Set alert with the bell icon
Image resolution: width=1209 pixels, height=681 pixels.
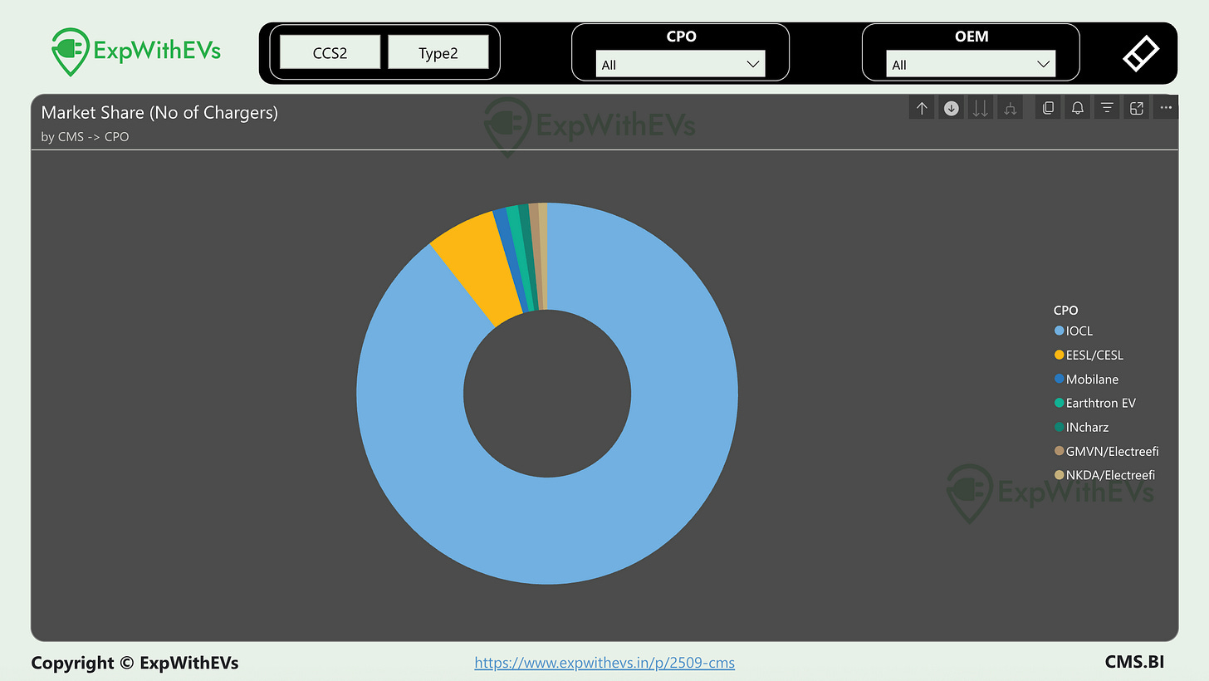pyautogui.click(x=1077, y=108)
